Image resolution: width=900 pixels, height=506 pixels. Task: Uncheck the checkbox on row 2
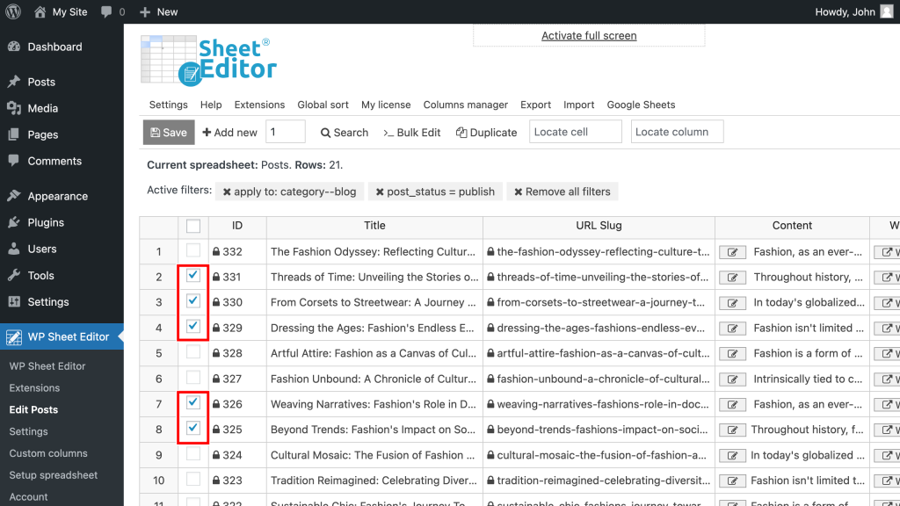pyautogui.click(x=193, y=277)
